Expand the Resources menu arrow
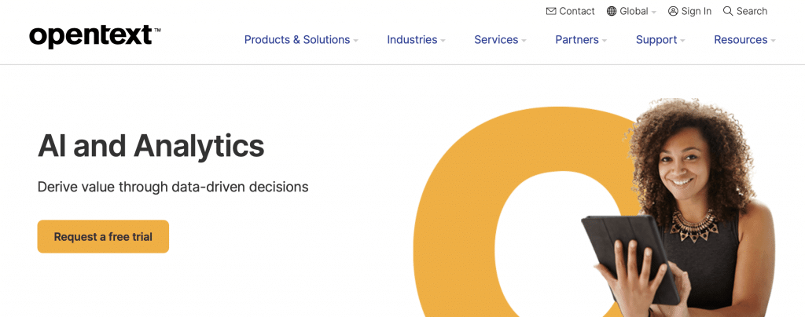The width and height of the screenshot is (805, 317). 774,41
